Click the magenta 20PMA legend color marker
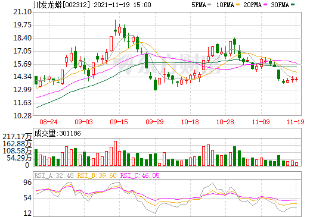Image resolution: width=310 pixels, height=217 pixels. [x=265, y=4]
